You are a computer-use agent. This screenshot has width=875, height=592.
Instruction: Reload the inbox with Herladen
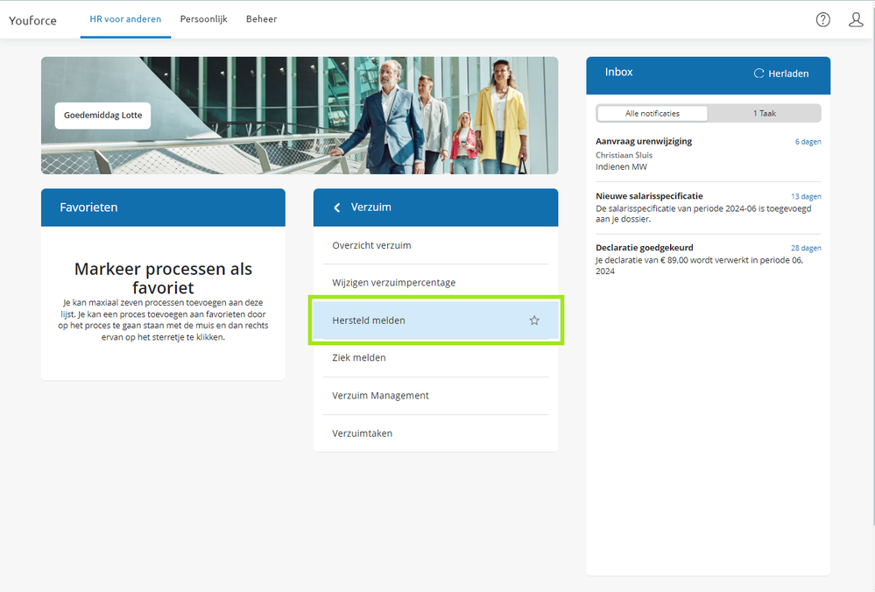coord(781,74)
